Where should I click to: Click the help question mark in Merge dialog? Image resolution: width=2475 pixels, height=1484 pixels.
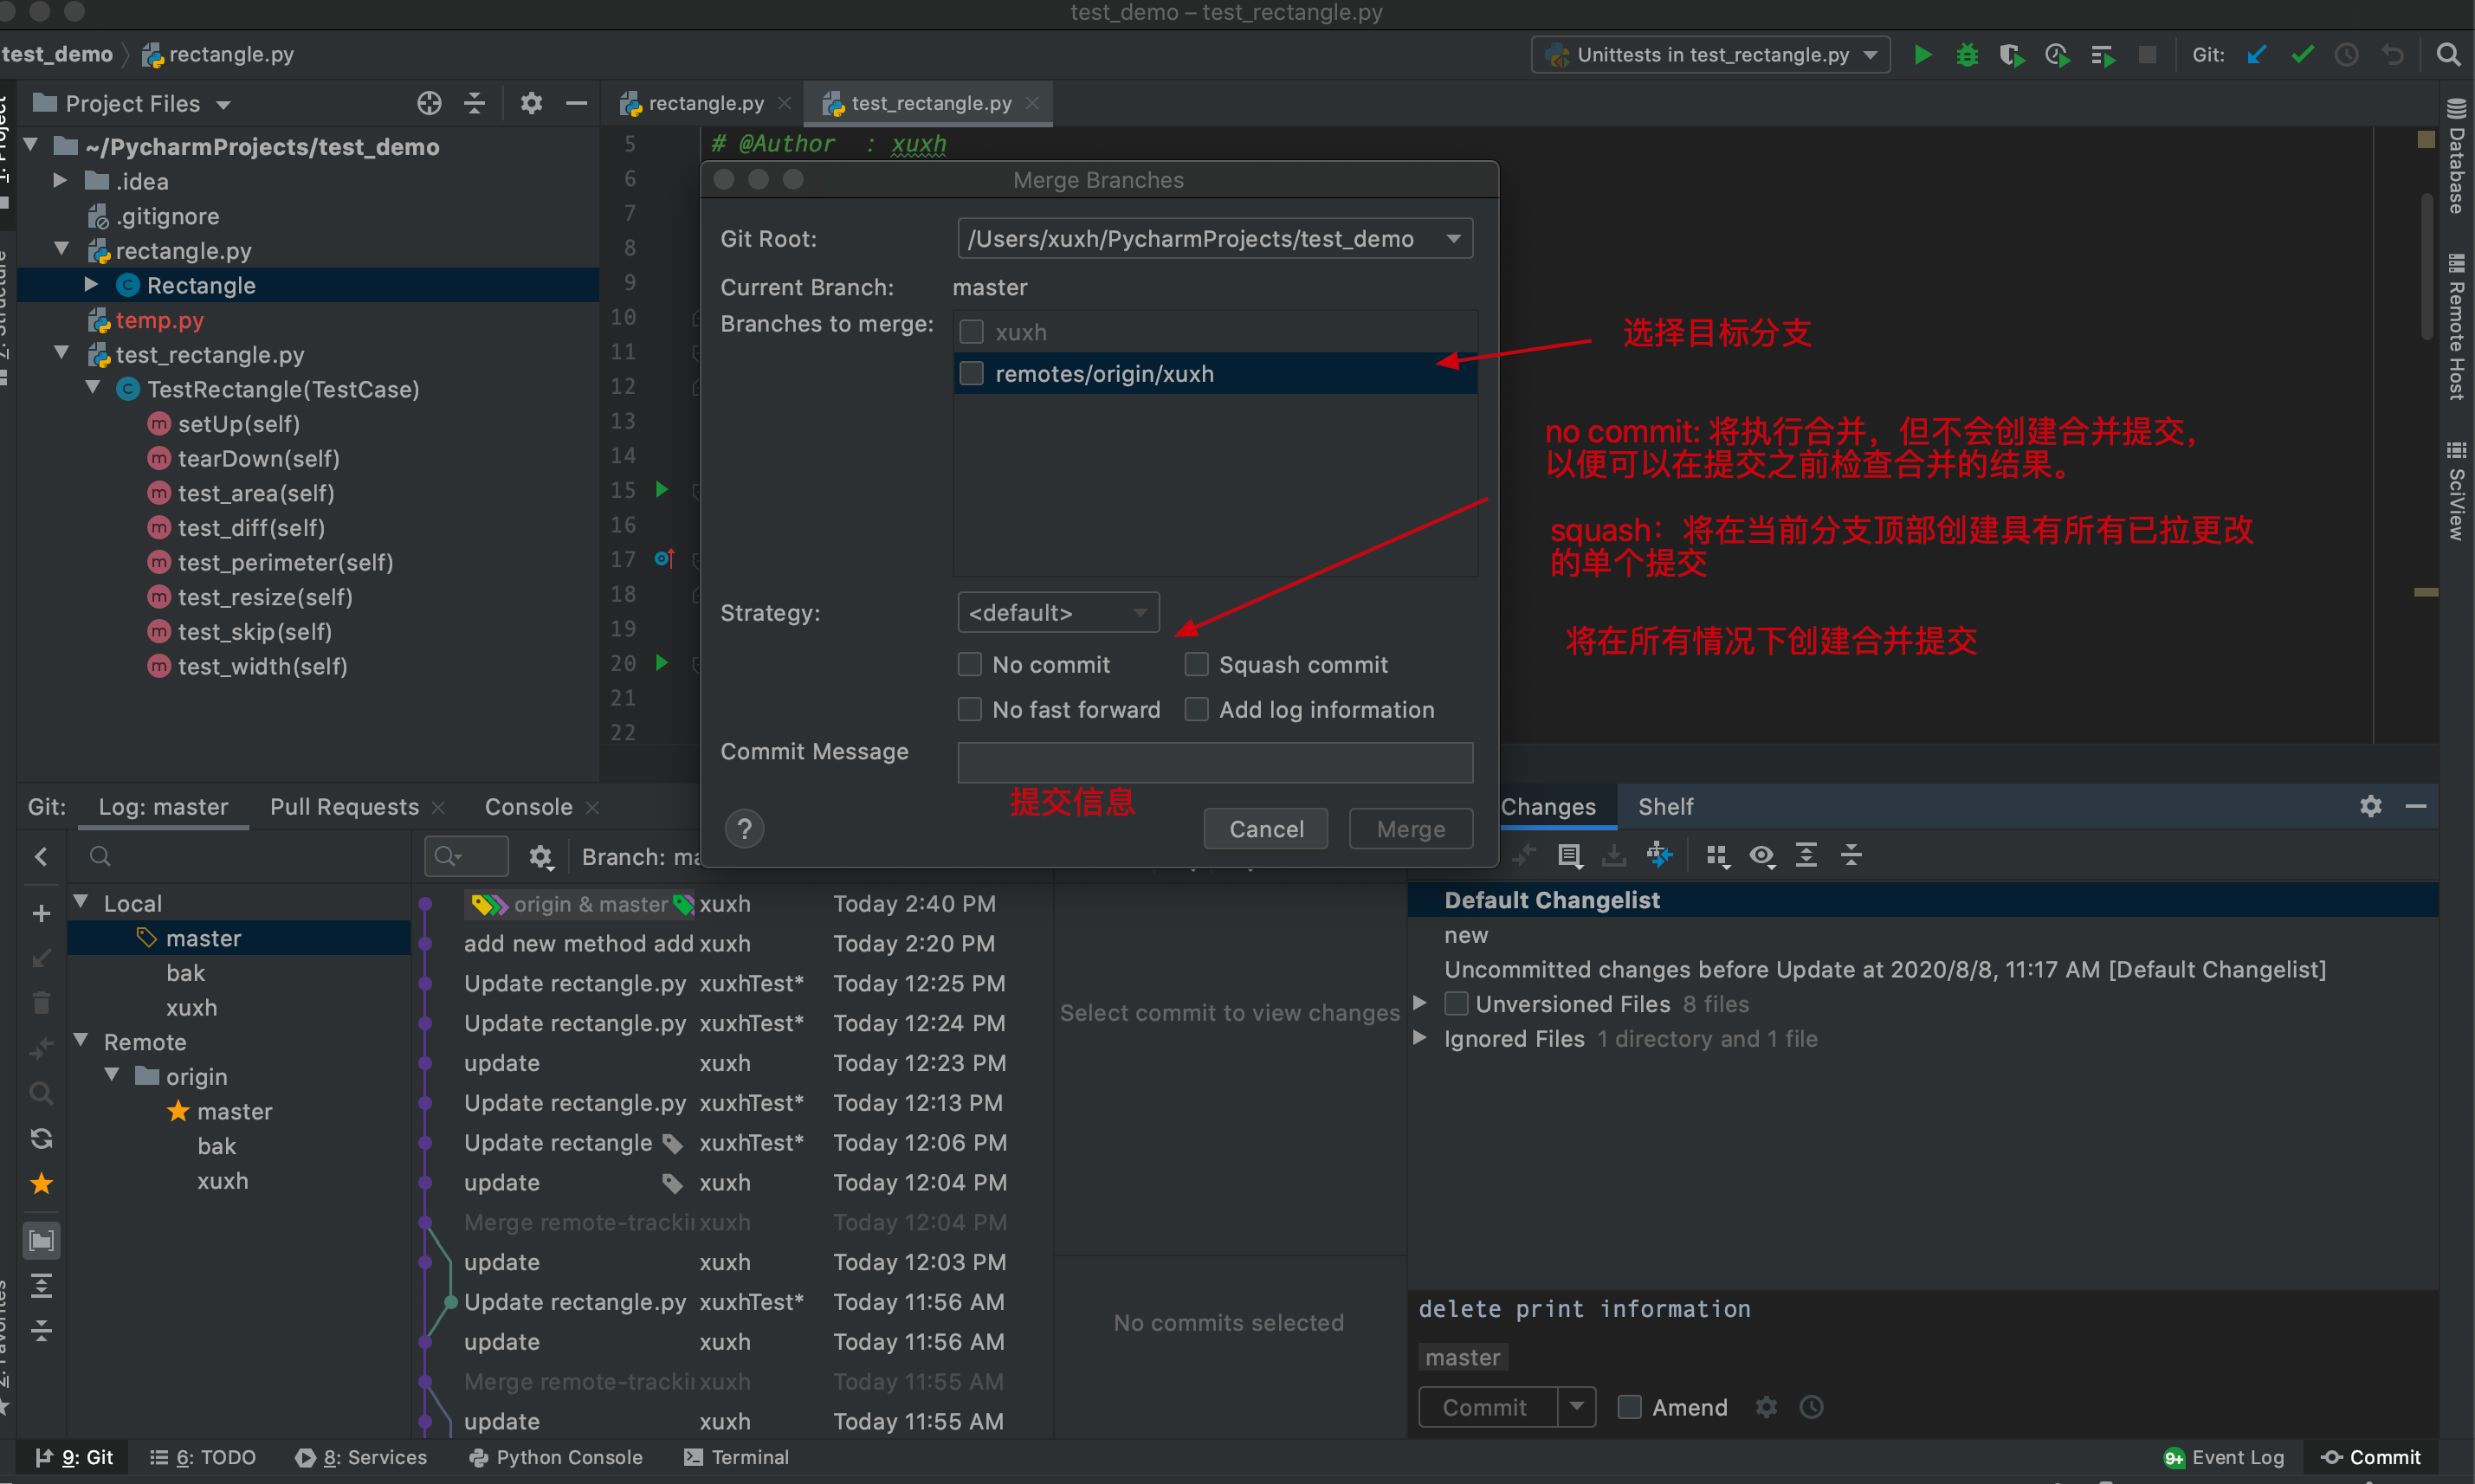pos(744,829)
